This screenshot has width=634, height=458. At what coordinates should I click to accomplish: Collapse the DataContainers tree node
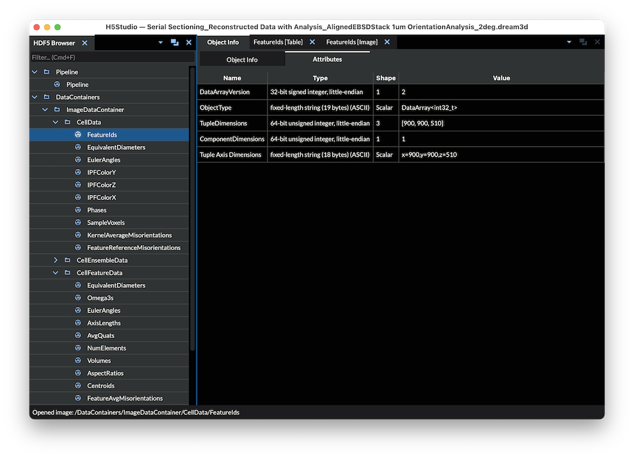(x=35, y=97)
